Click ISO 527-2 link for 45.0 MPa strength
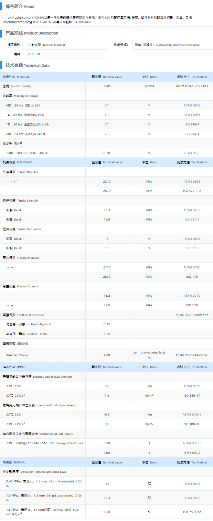Image resolution: width=213 pixels, height=521 pixels. pyautogui.click(x=192, y=219)
